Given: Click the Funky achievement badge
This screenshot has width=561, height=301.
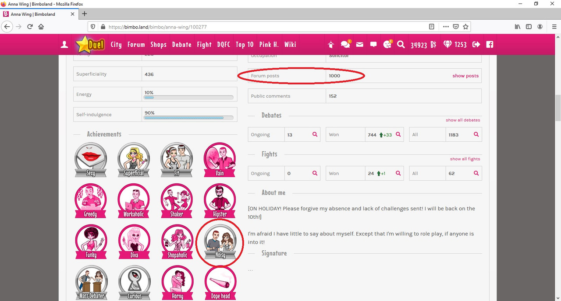Looking at the screenshot, I should tap(91, 242).
